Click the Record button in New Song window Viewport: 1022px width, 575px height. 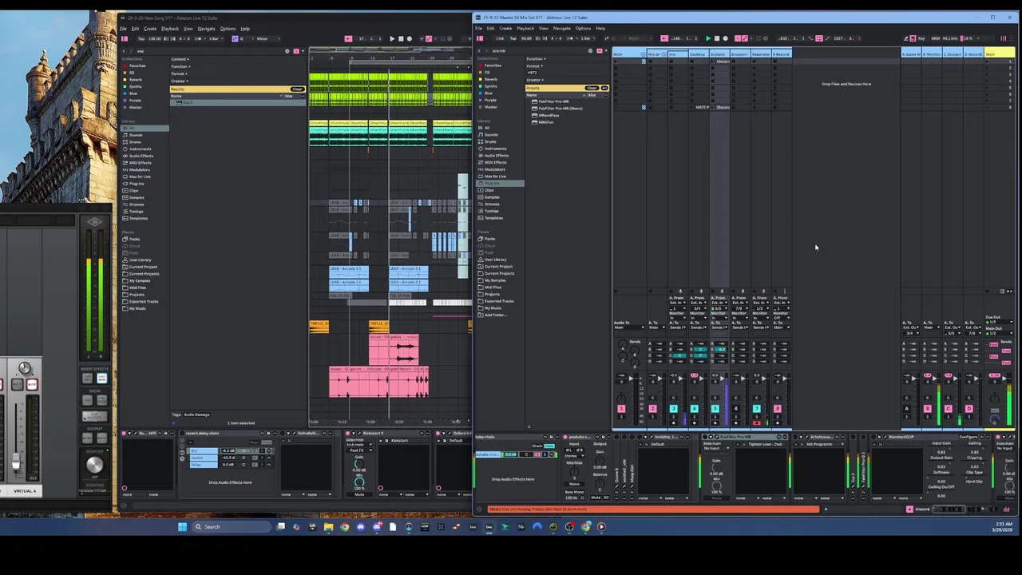[x=409, y=38]
